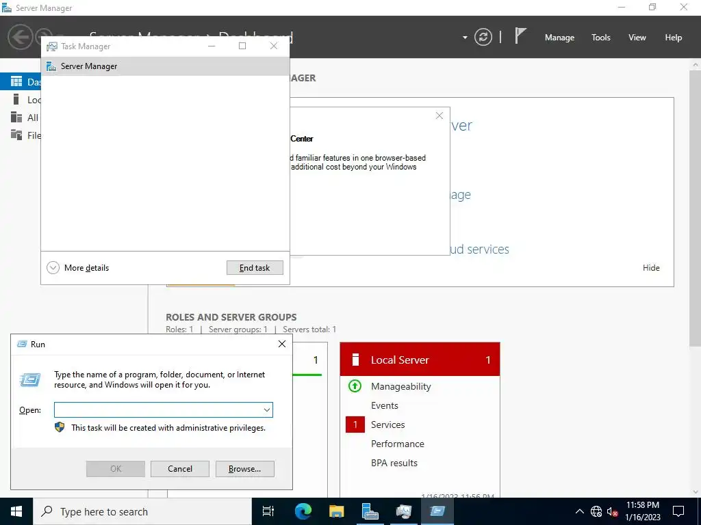
Task: Open File Explorer from the taskbar
Action: (x=337, y=511)
